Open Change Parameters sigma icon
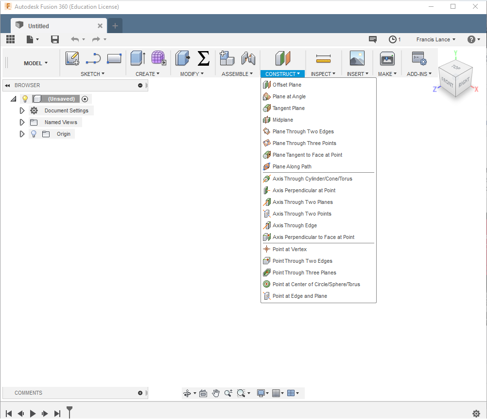487x419 pixels. click(204, 58)
